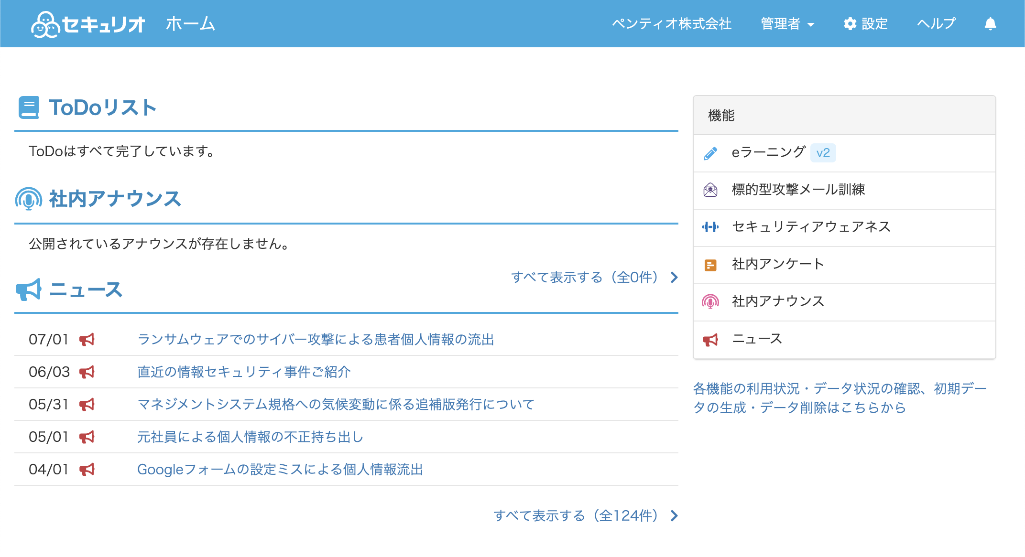Click the セキュリティアウェアネス dumbbell icon
This screenshot has width=1025, height=557.
pyautogui.click(x=710, y=227)
